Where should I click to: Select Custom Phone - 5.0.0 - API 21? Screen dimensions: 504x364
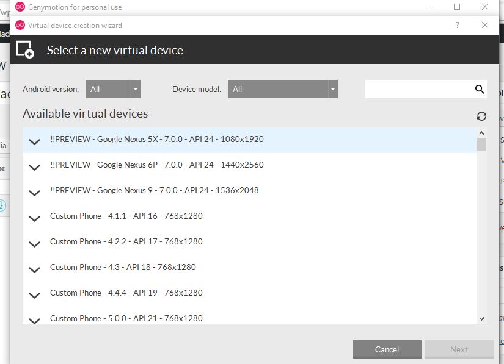pos(249,316)
